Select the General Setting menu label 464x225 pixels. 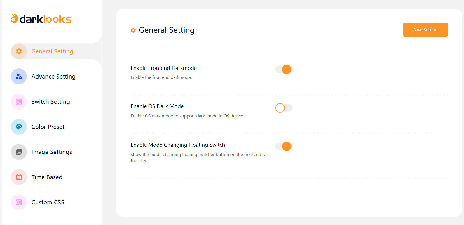coord(52,51)
